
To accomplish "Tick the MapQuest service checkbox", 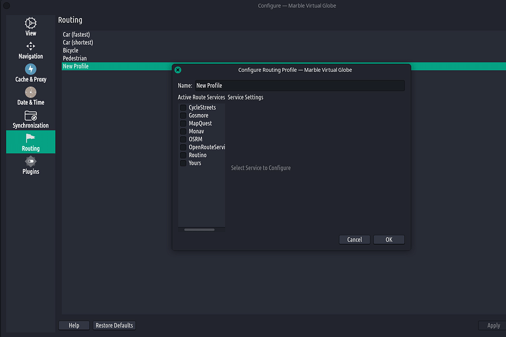I will pyautogui.click(x=183, y=124).
